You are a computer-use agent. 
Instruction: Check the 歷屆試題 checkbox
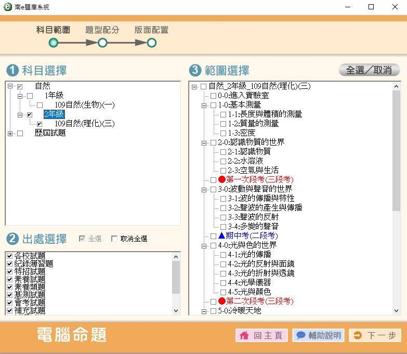tap(20, 134)
